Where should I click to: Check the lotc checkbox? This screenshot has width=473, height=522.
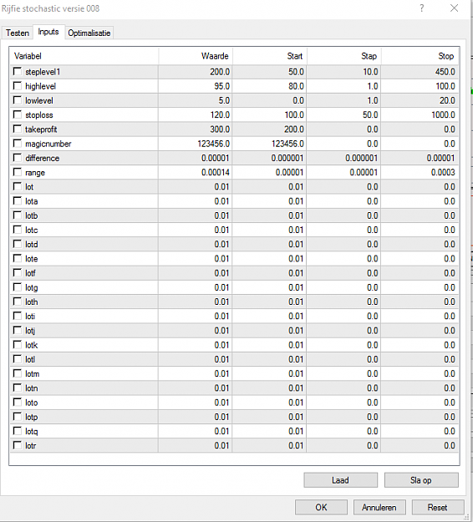click(18, 230)
